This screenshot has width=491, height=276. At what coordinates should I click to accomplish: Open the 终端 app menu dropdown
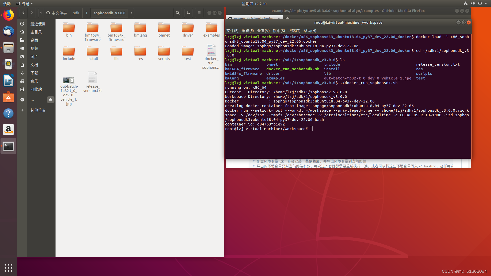25,4
